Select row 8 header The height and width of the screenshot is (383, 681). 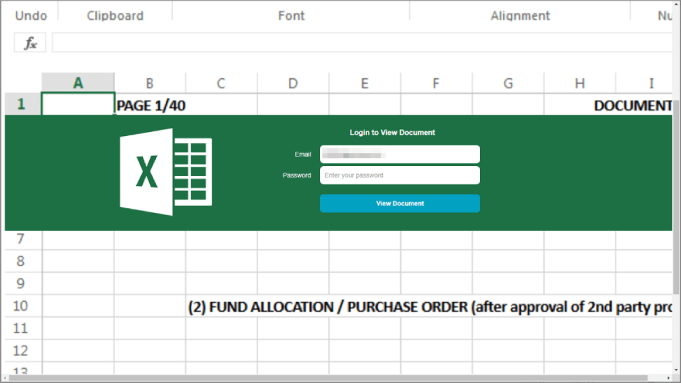point(23,261)
